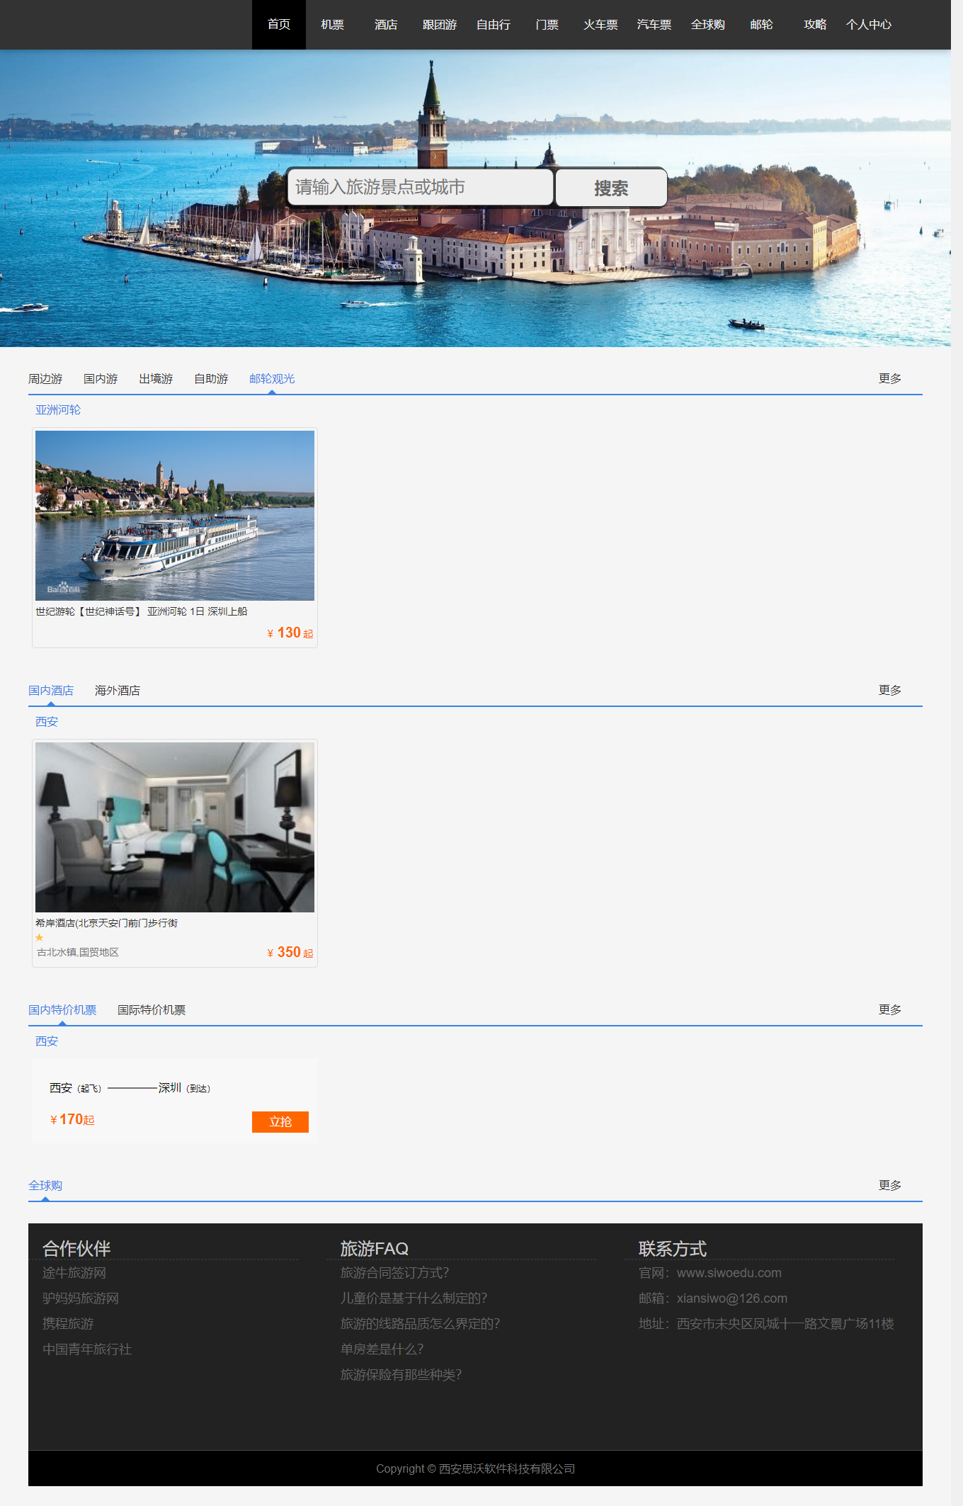The image size is (963, 1506).
Task: Select the 海外酒店 tab
Action: (x=118, y=691)
